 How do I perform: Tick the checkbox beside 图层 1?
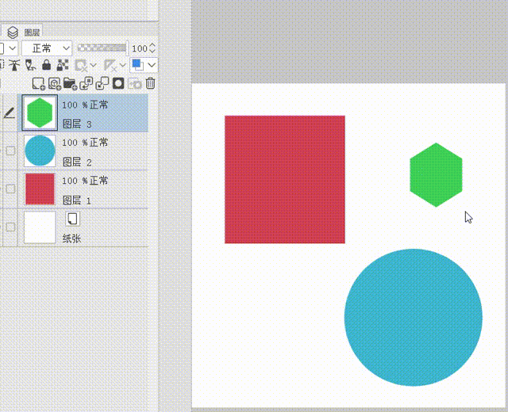coord(10,189)
